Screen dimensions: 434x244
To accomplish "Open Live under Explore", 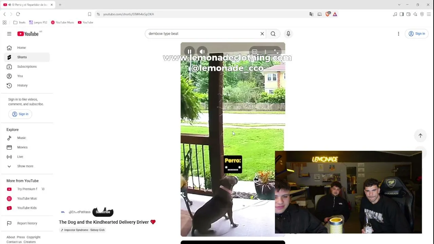I will pos(27,157).
